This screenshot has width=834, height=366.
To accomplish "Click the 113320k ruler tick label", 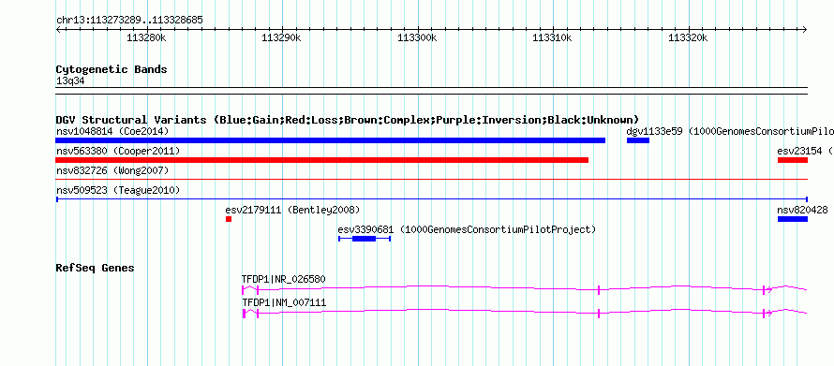I will (x=688, y=38).
